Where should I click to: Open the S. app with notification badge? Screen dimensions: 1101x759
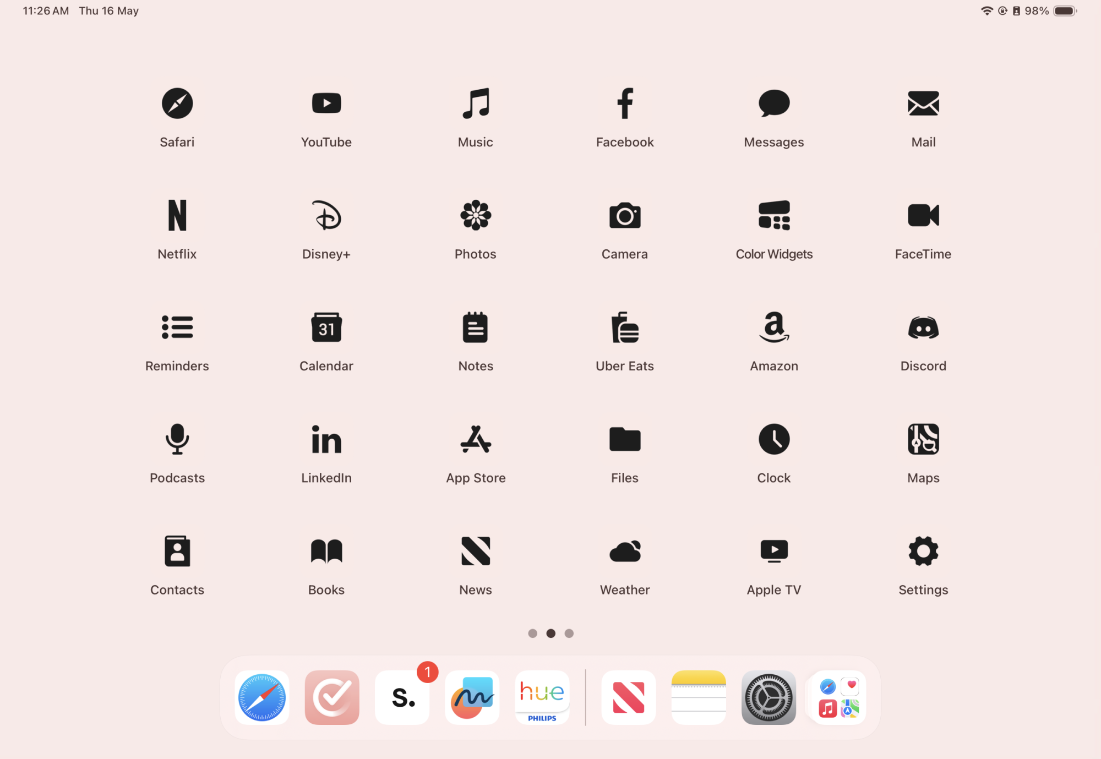402,697
